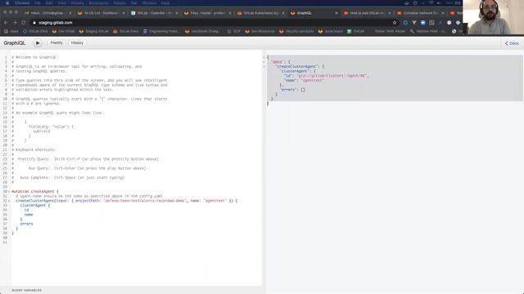Open the History menu in menu bar
Image resolution: width=524 pixels, height=294 pixels.
78,3
